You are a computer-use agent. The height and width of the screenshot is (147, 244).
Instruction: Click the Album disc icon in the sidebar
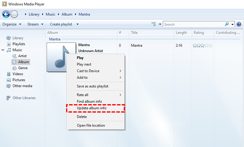(x=14, y=62)
